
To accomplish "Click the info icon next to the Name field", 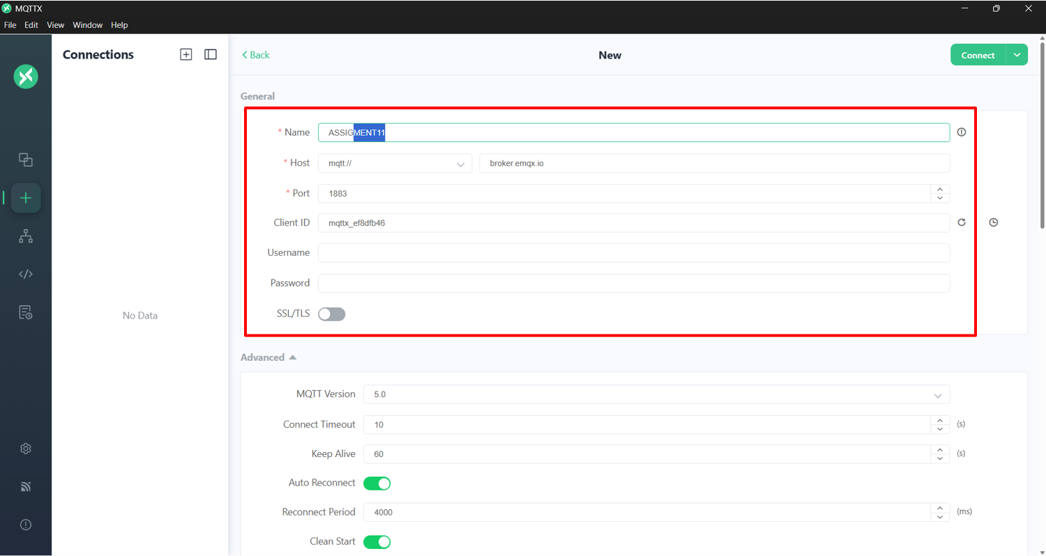I will click(x=962, y=132).
